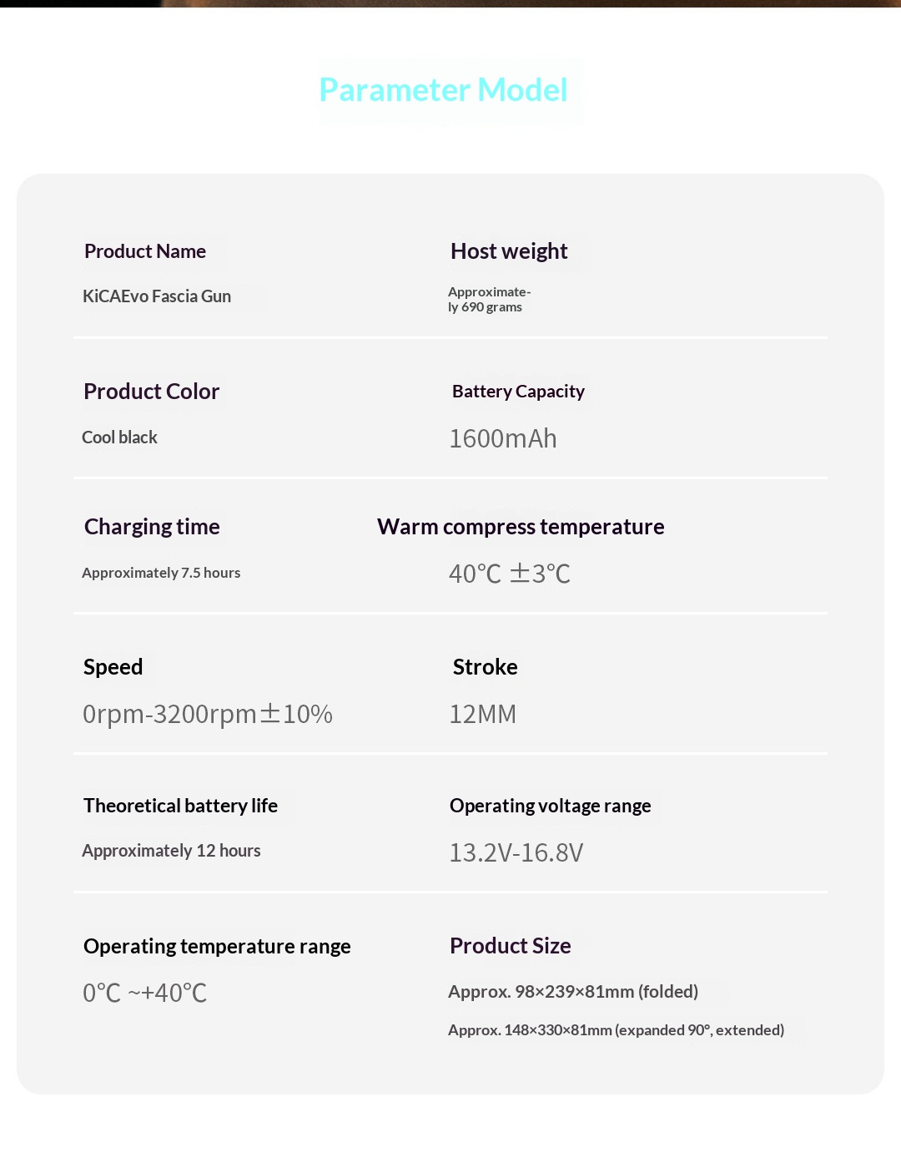Click the Charging time label
The height and width of the screenshot is (1158, 901).
(x=152, y=527)
